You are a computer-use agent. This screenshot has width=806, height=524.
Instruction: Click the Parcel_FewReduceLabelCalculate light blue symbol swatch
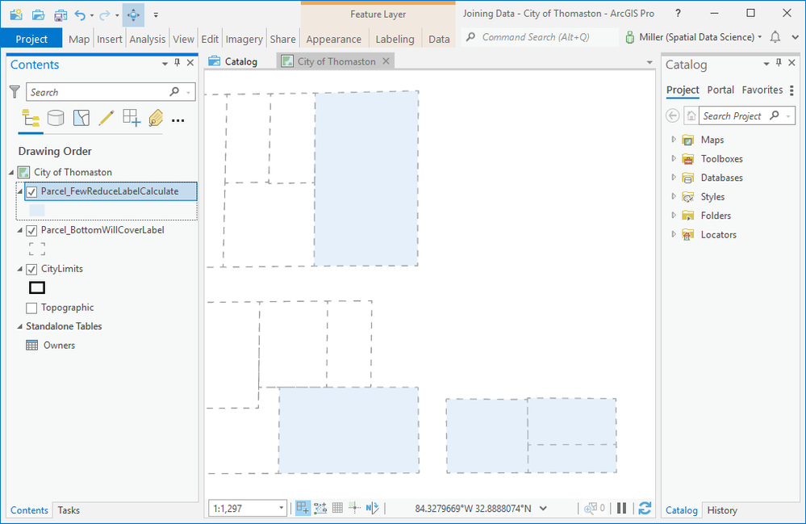pyautogui.click(x=37, y=210)
